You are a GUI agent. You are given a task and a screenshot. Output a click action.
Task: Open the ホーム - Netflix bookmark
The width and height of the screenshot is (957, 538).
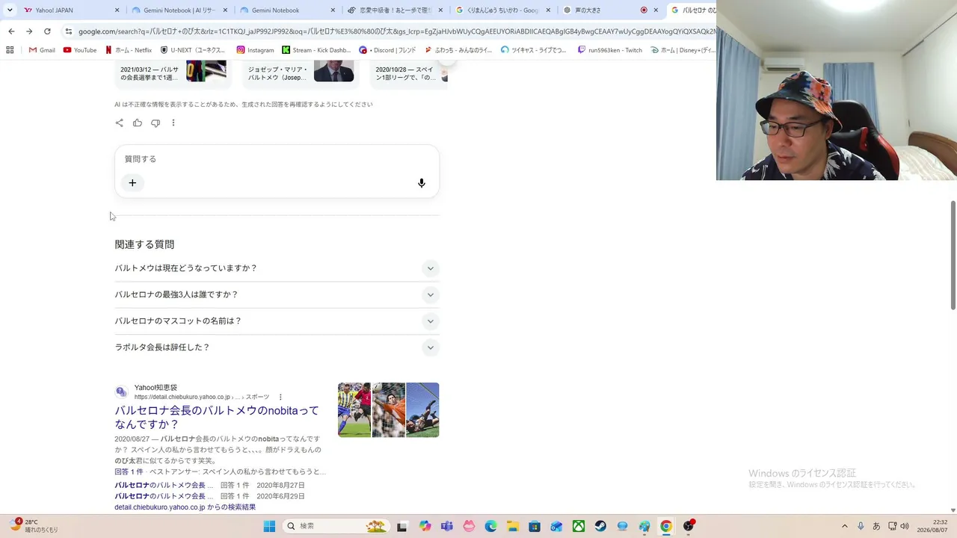click(129, 50)
